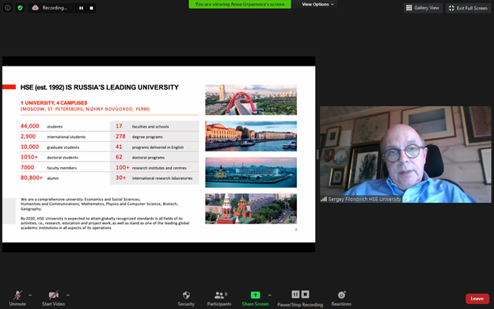This screenshot has width=494, height=309.
Task: Click the green encryption shield icon
Action: pos(20,8)
